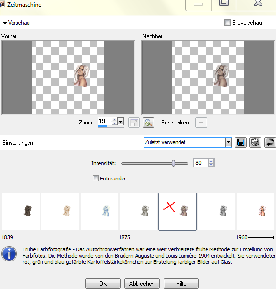Click the Zoom input field showing 19

pyautogui.click(x=105, y=121)
